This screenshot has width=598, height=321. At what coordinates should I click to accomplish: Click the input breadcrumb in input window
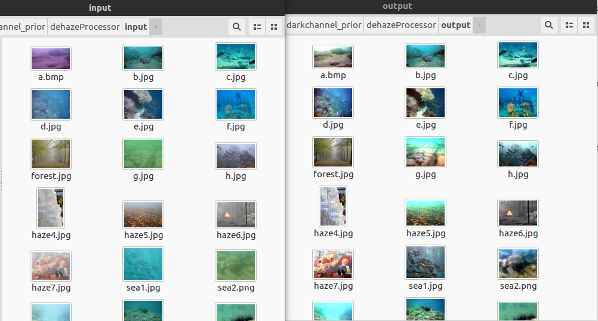tap(135, 27)
